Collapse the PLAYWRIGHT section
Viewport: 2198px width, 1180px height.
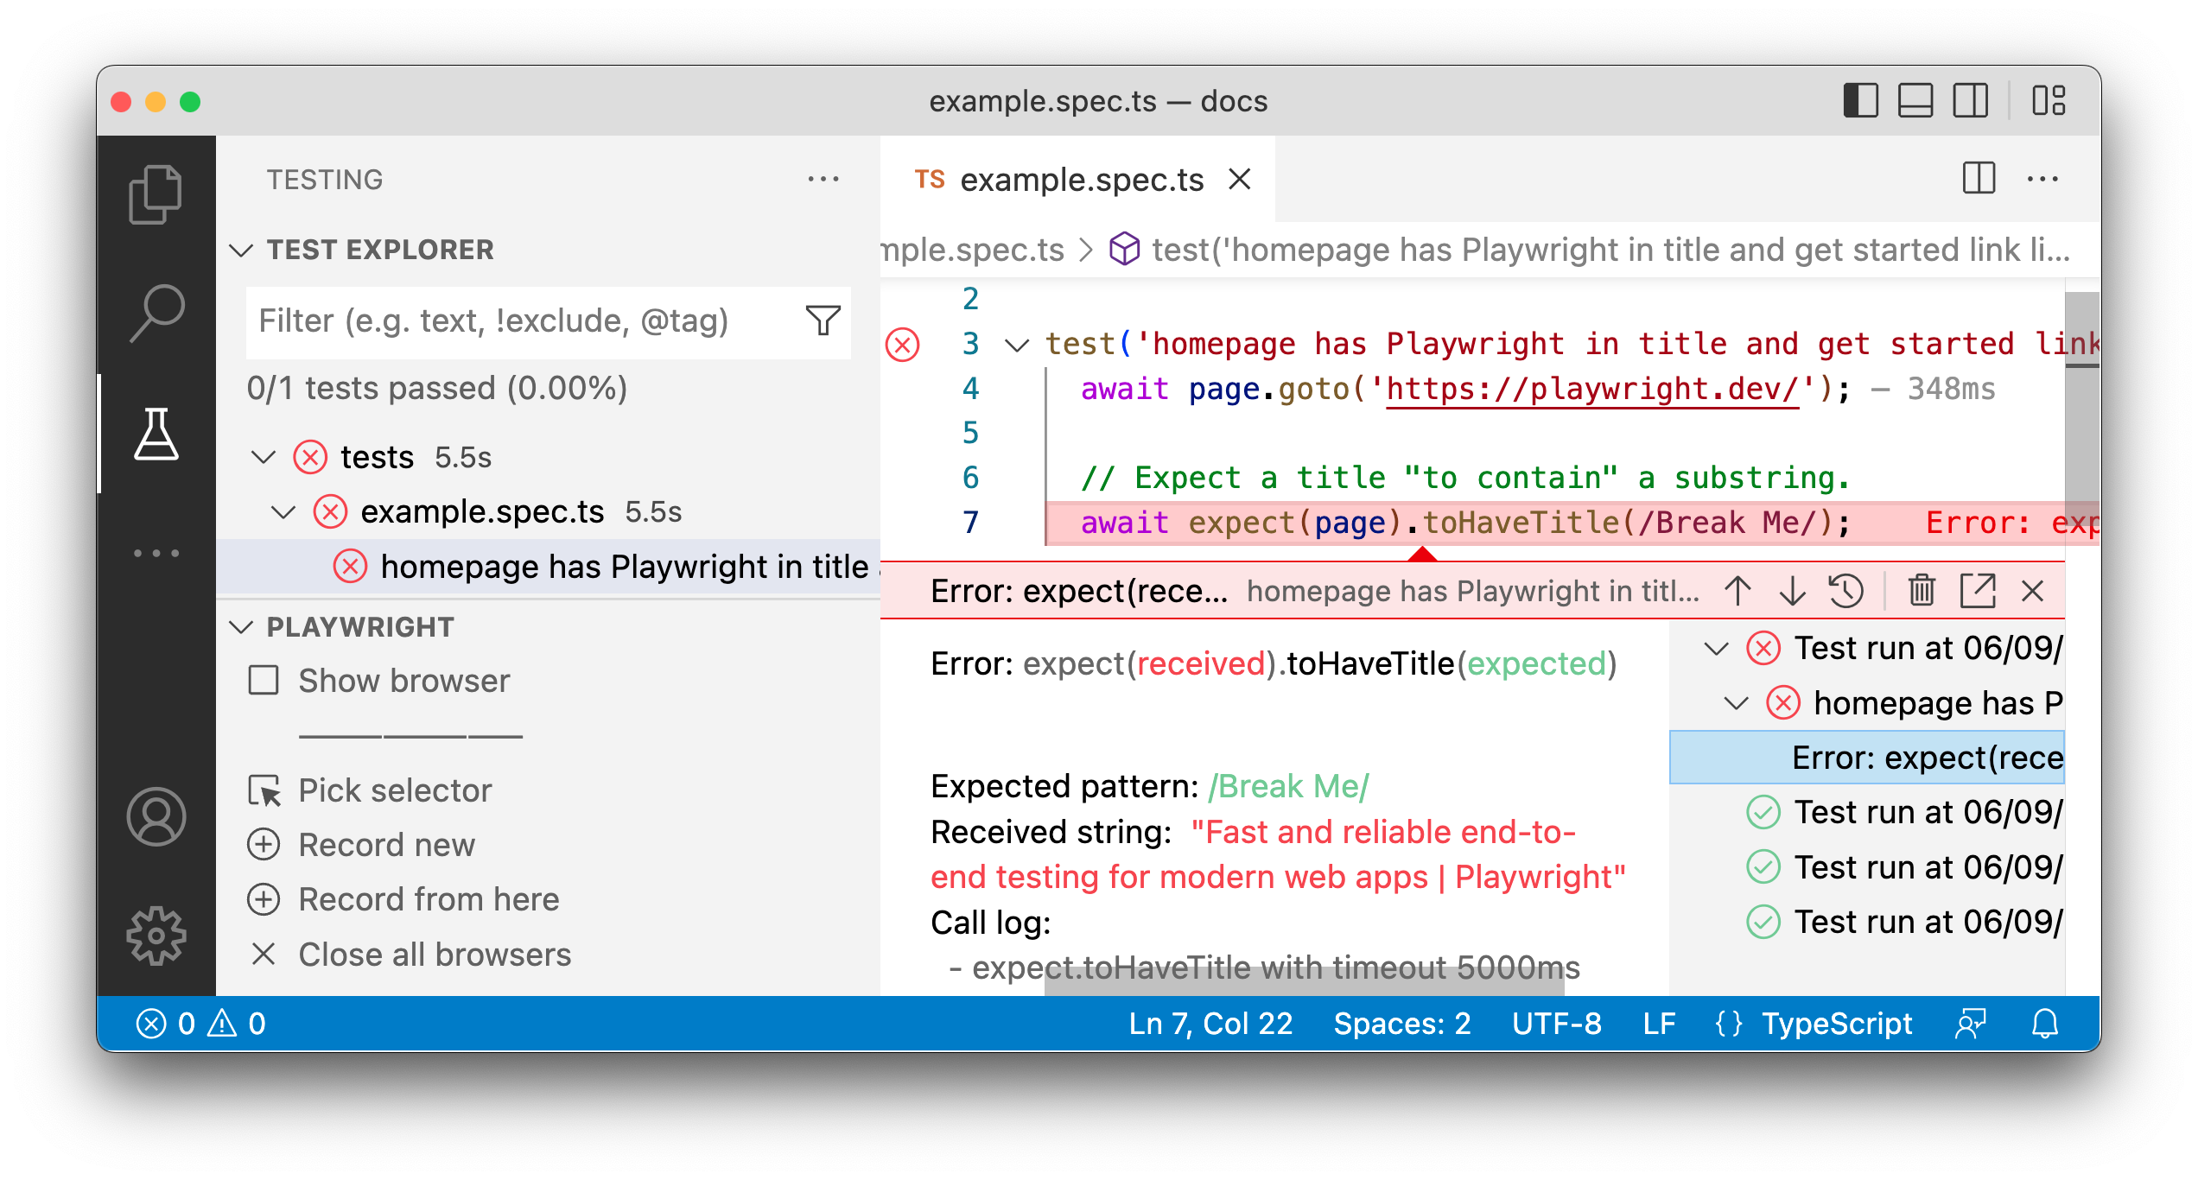[243, 627]
